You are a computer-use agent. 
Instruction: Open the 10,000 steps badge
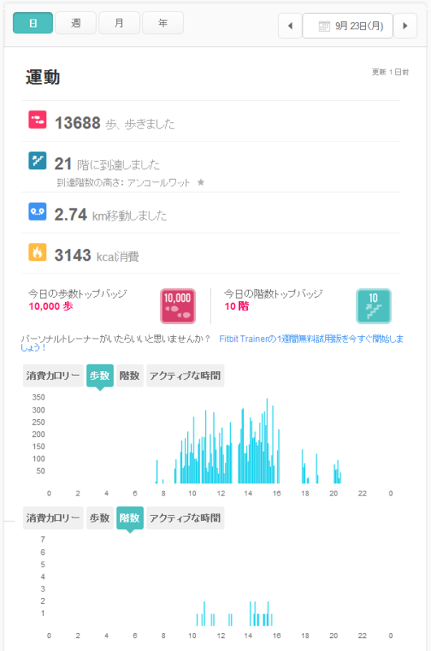click(x=178, y=306)
